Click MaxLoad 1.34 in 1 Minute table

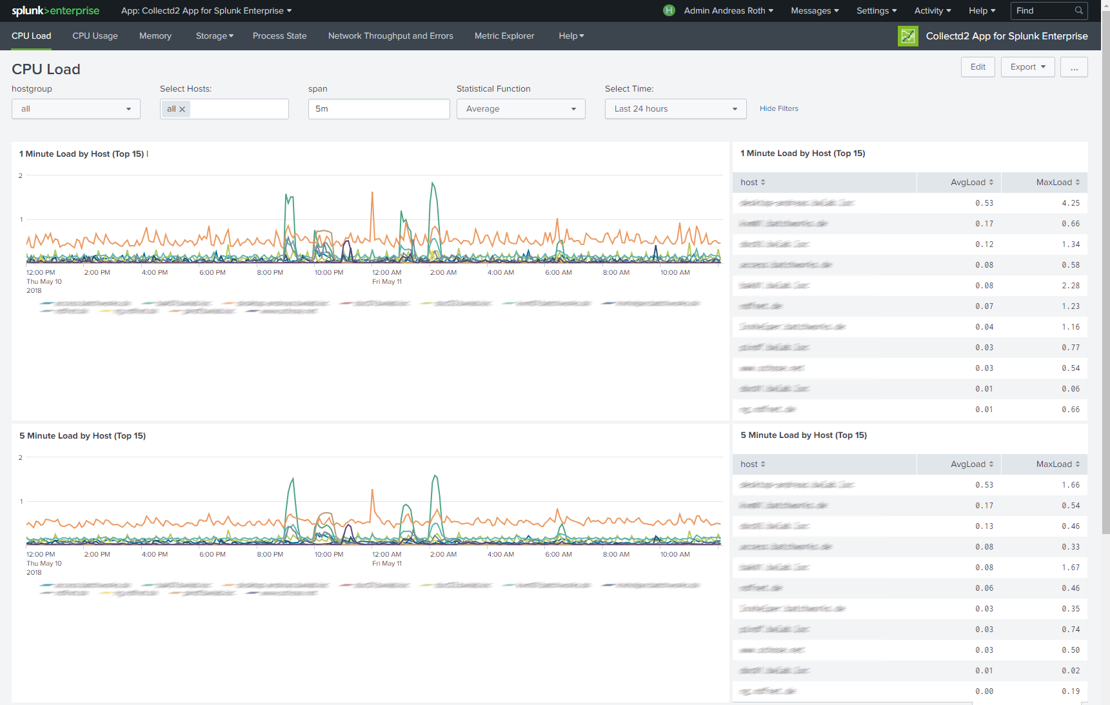(1071, 244)
